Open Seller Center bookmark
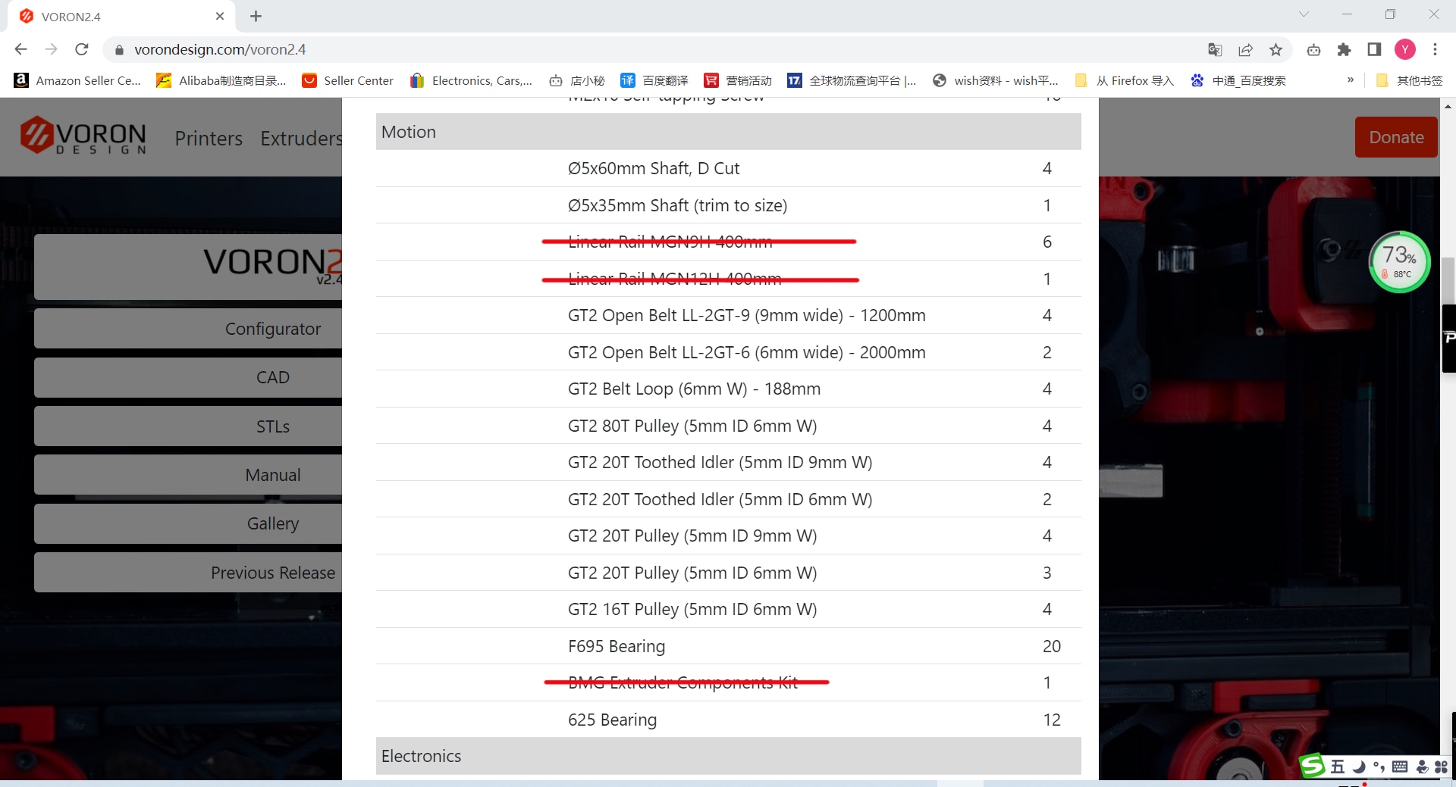The width and height of the screenshot is (1456, 787). (348, 80)
